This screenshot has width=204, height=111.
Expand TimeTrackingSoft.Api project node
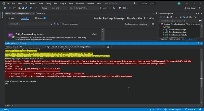pyautogui.click(x=163, y=30)
